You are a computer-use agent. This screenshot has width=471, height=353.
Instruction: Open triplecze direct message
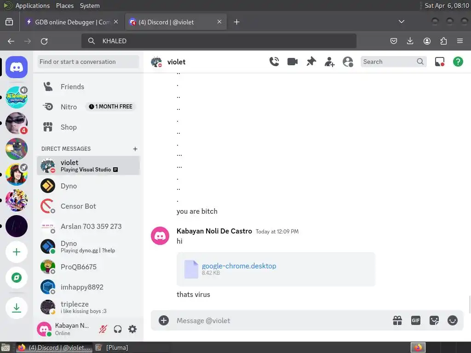coord(88,307)
